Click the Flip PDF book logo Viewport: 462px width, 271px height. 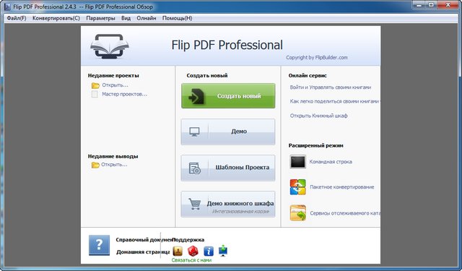point(110,46)
